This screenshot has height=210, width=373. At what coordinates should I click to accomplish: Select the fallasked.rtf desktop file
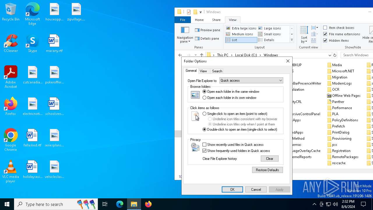(32, 138)
